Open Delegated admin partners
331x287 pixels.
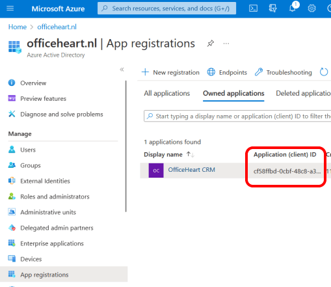(57, 228)
